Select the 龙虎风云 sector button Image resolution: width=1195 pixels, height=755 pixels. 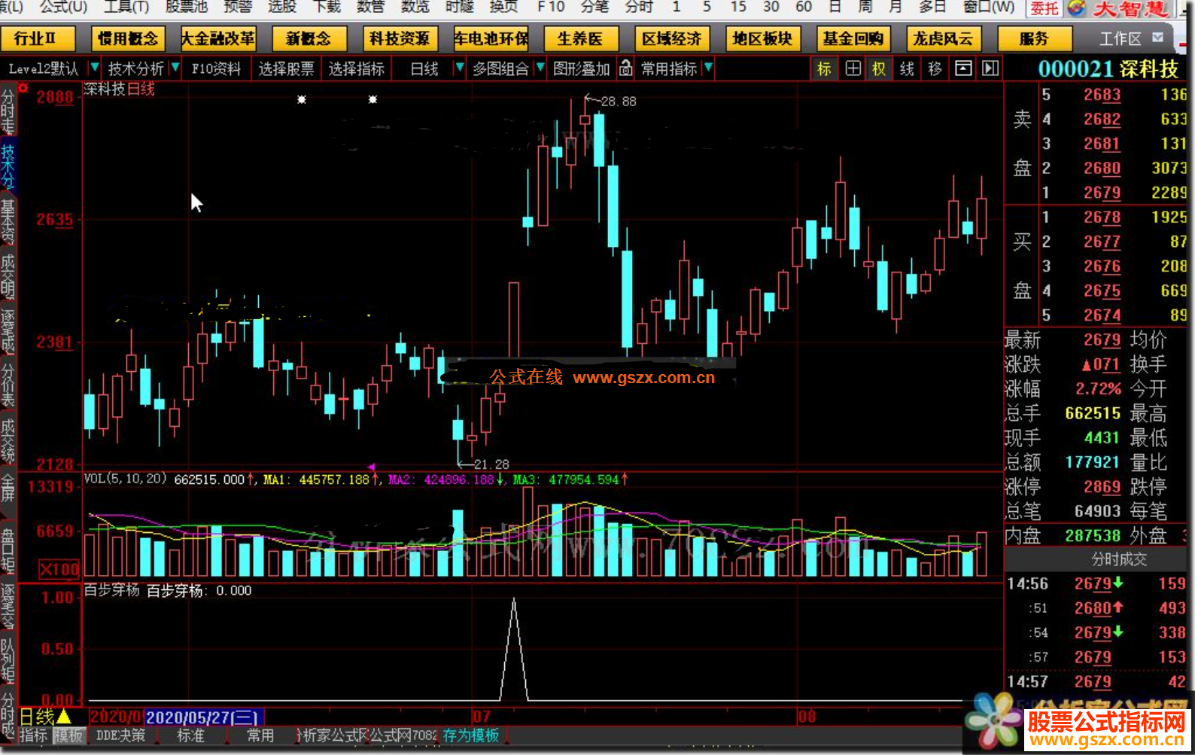[x=943, y=38]
